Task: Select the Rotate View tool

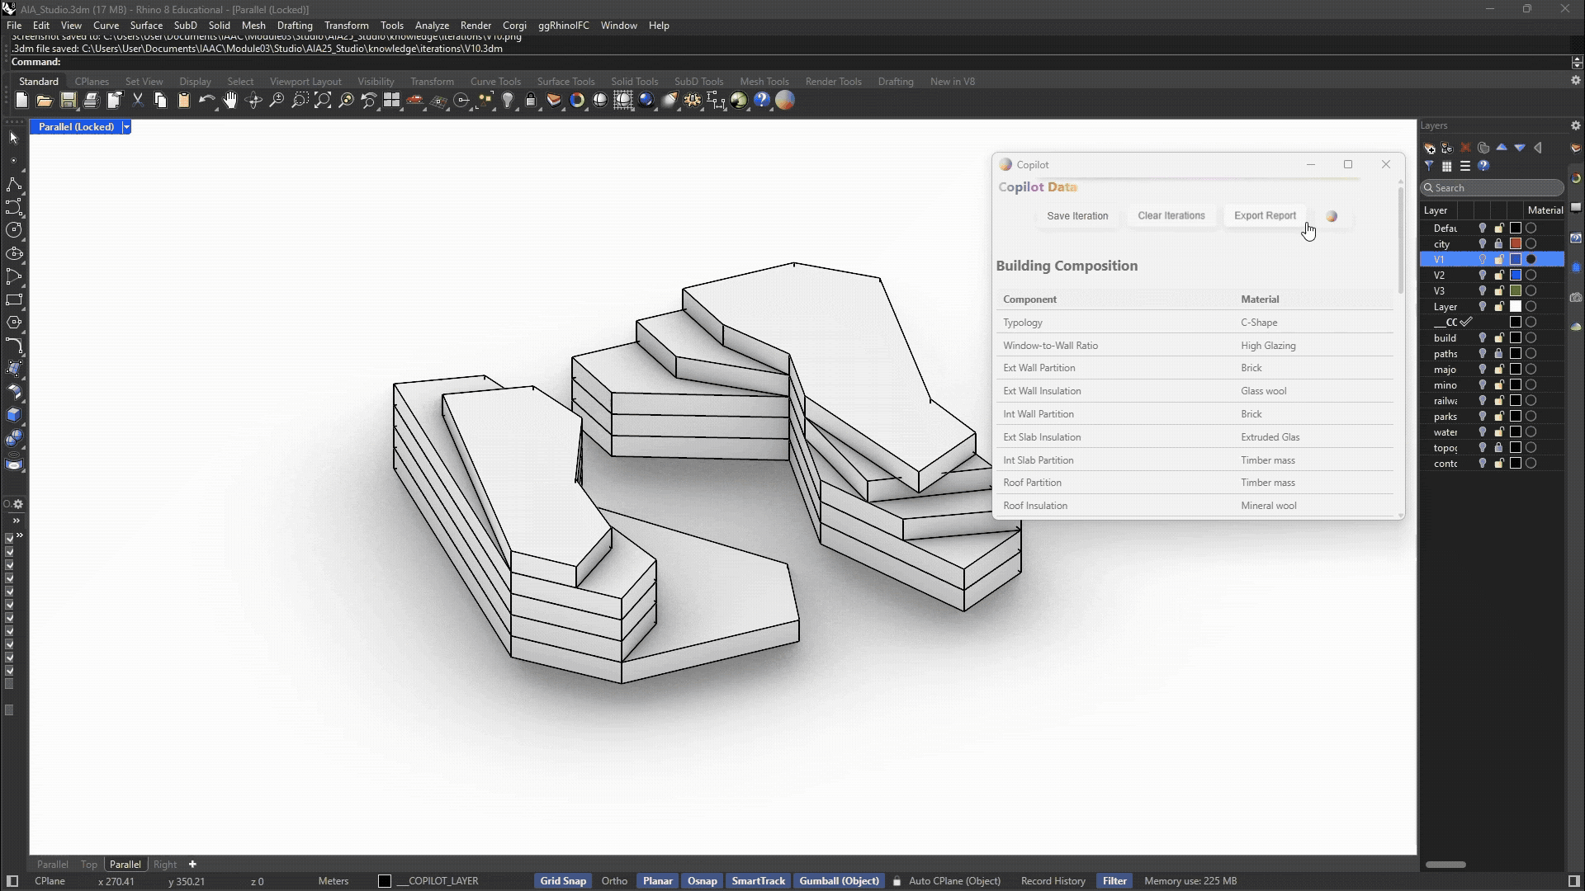Action: (x=253, y=101)
